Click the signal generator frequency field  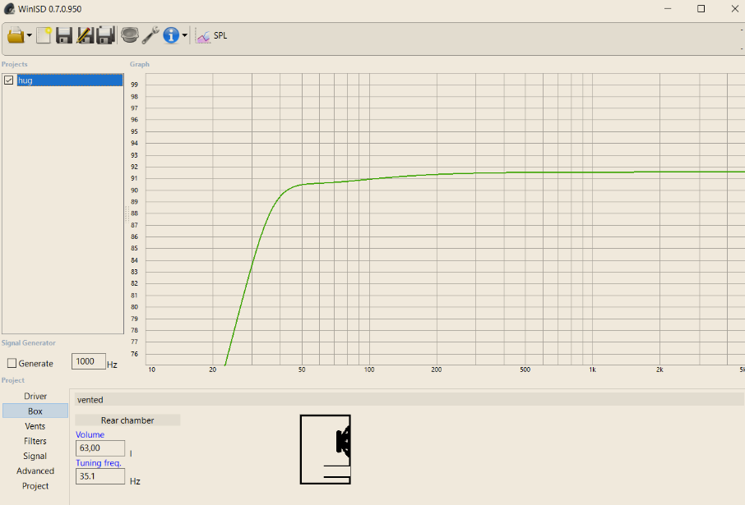[x=88, y=361]
